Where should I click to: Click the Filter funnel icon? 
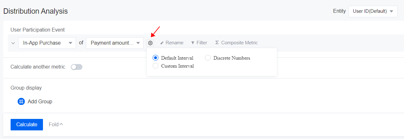pyautogui.click(x=193, y=43)
